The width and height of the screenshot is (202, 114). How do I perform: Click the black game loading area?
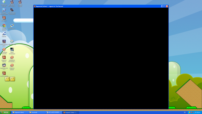point(101,58)
